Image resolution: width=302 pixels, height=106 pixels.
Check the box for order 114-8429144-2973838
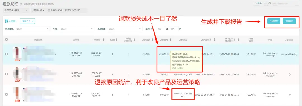tap(6, 54)
